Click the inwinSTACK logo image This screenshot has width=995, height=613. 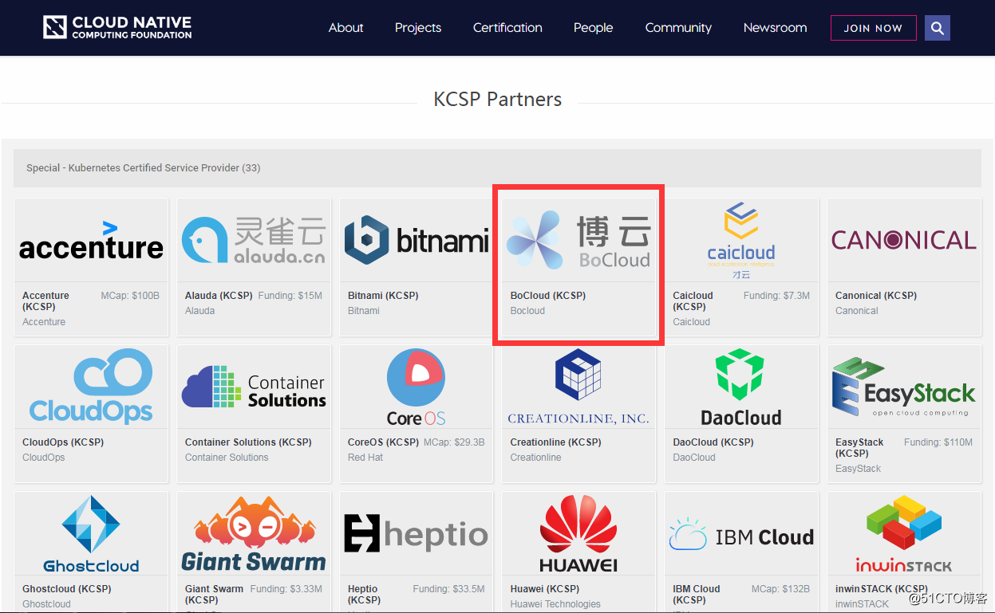tap(904, 534)
